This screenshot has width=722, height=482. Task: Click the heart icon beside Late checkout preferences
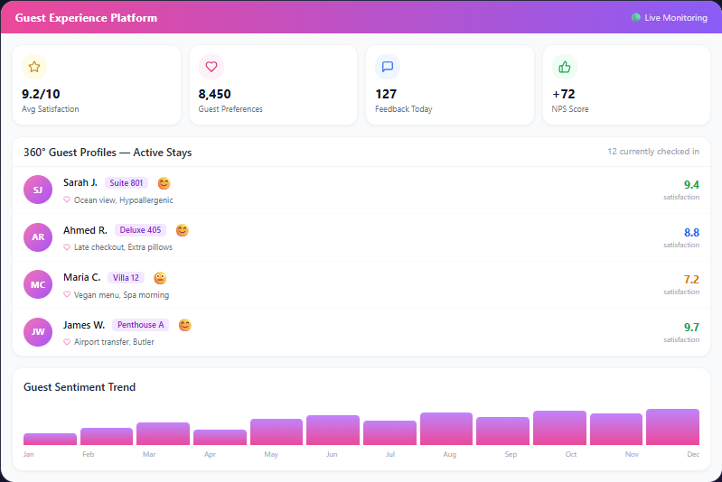pyautogui.click(x=67, y=247)
